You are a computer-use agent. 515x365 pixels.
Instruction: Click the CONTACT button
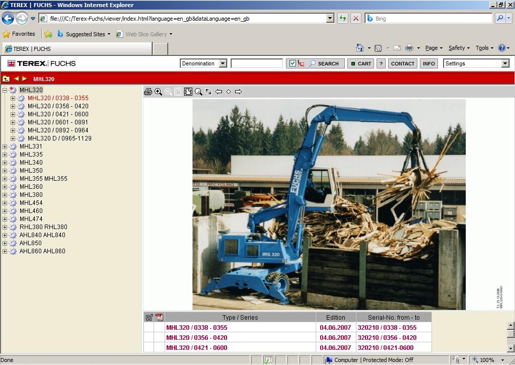click(403, 63)
